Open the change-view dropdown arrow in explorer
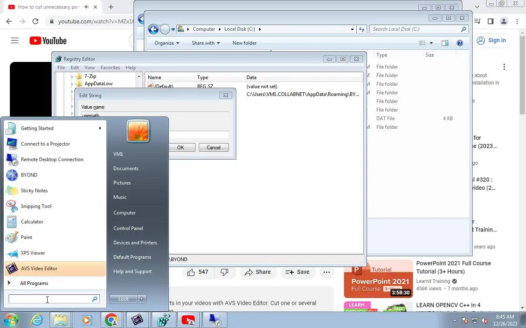 point(431,43)
